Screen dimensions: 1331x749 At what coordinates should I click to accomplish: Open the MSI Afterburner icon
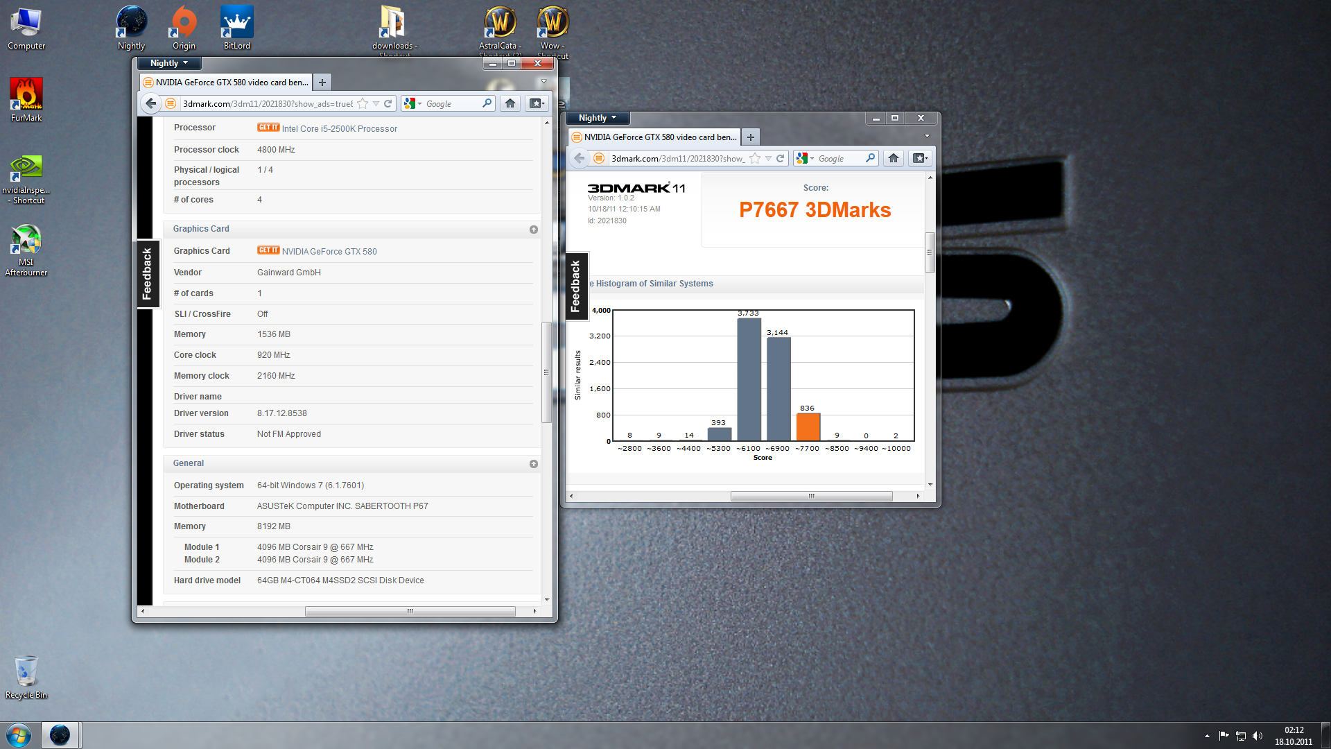(x=26, y=250)
